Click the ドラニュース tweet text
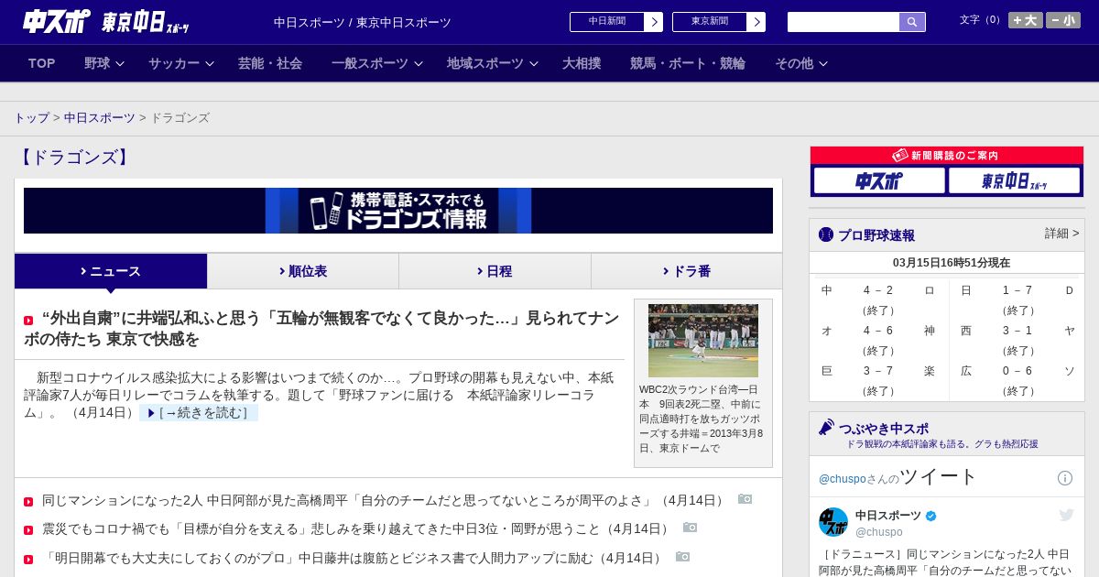 (947, 562)
